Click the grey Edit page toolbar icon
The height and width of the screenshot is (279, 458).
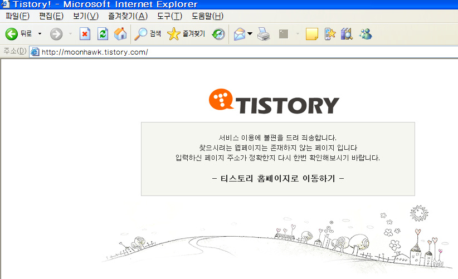click(284, 34)
